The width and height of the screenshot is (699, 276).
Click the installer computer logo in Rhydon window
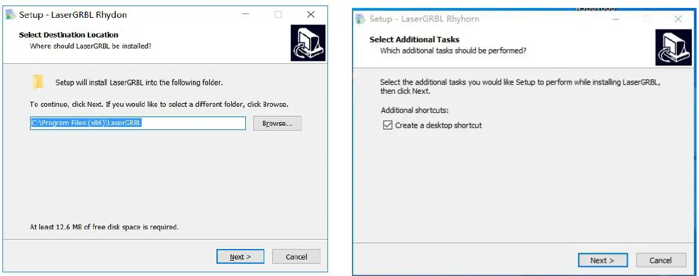point(308,43)
